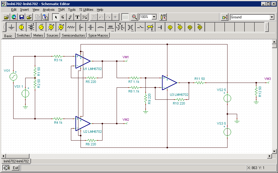Image resolution: width=278 pixels, height=173 pixels.
Task: Click the Save diskette icon
Action: click(22, 17)
